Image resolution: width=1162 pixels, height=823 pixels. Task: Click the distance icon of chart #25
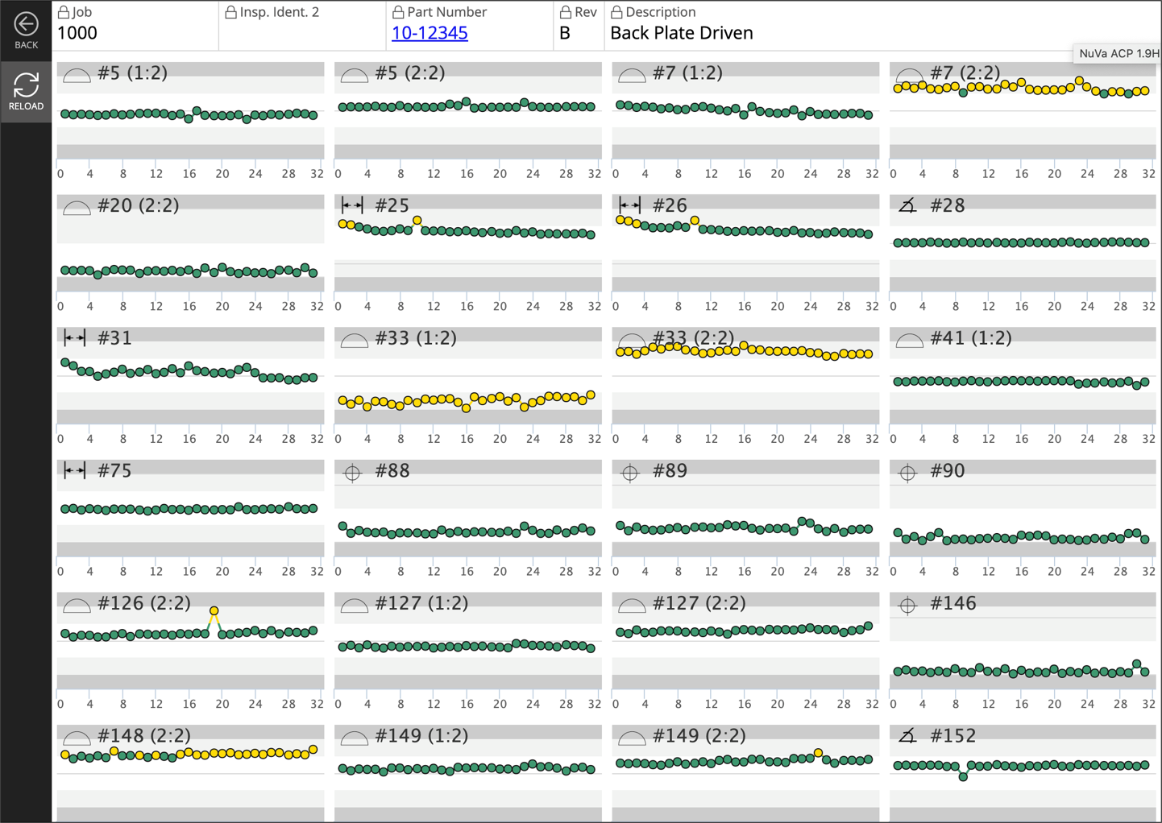[352, 206]
